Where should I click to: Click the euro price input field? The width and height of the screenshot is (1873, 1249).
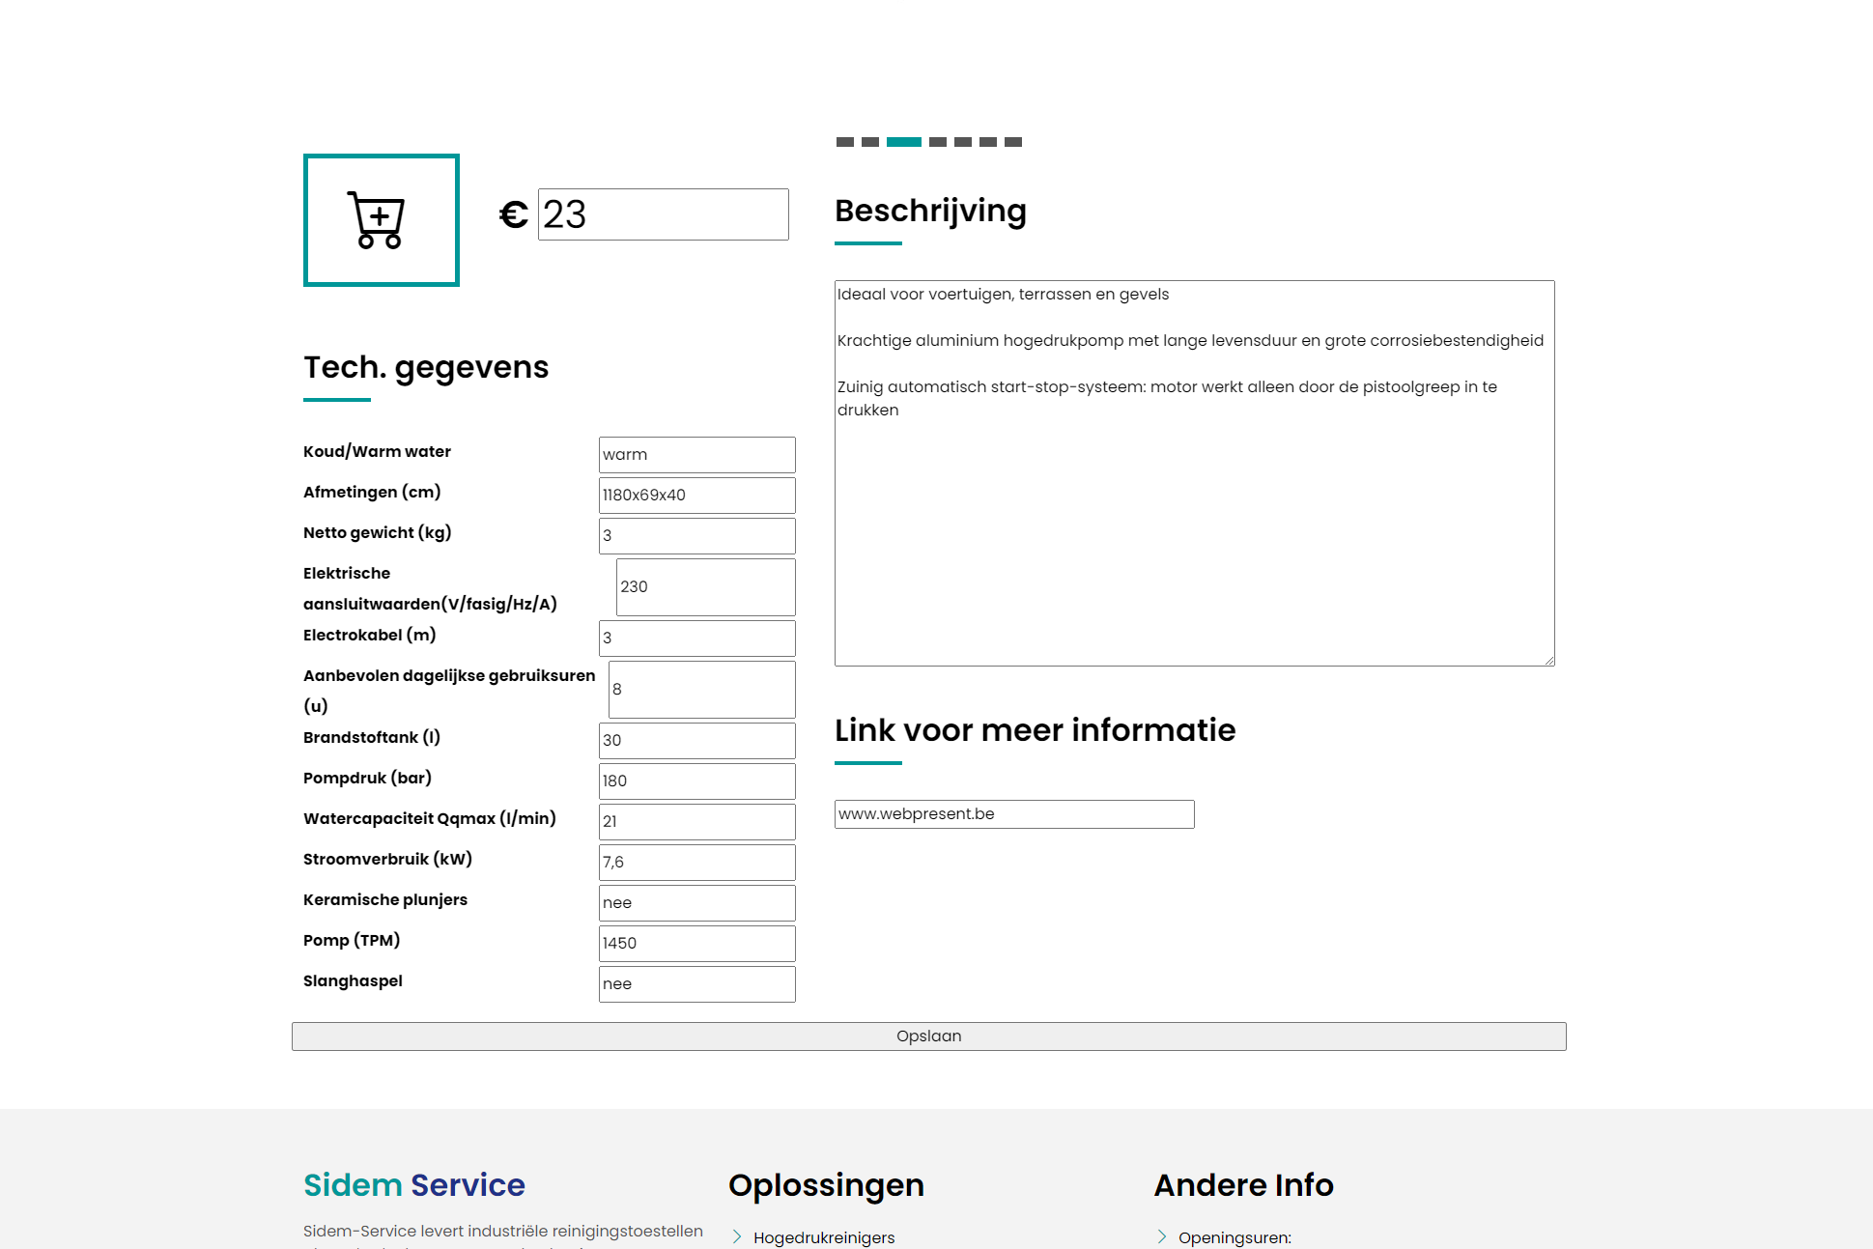click(663, 214)
